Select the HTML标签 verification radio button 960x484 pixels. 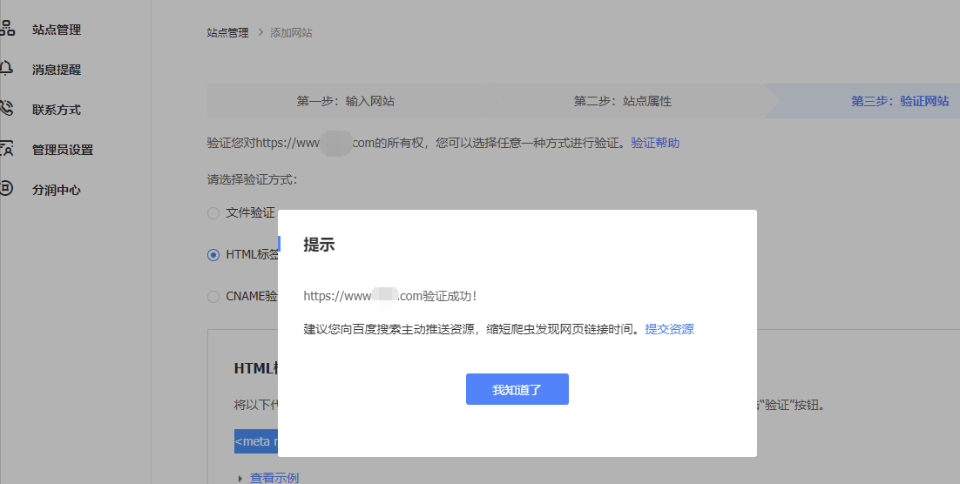click(213, 255)
